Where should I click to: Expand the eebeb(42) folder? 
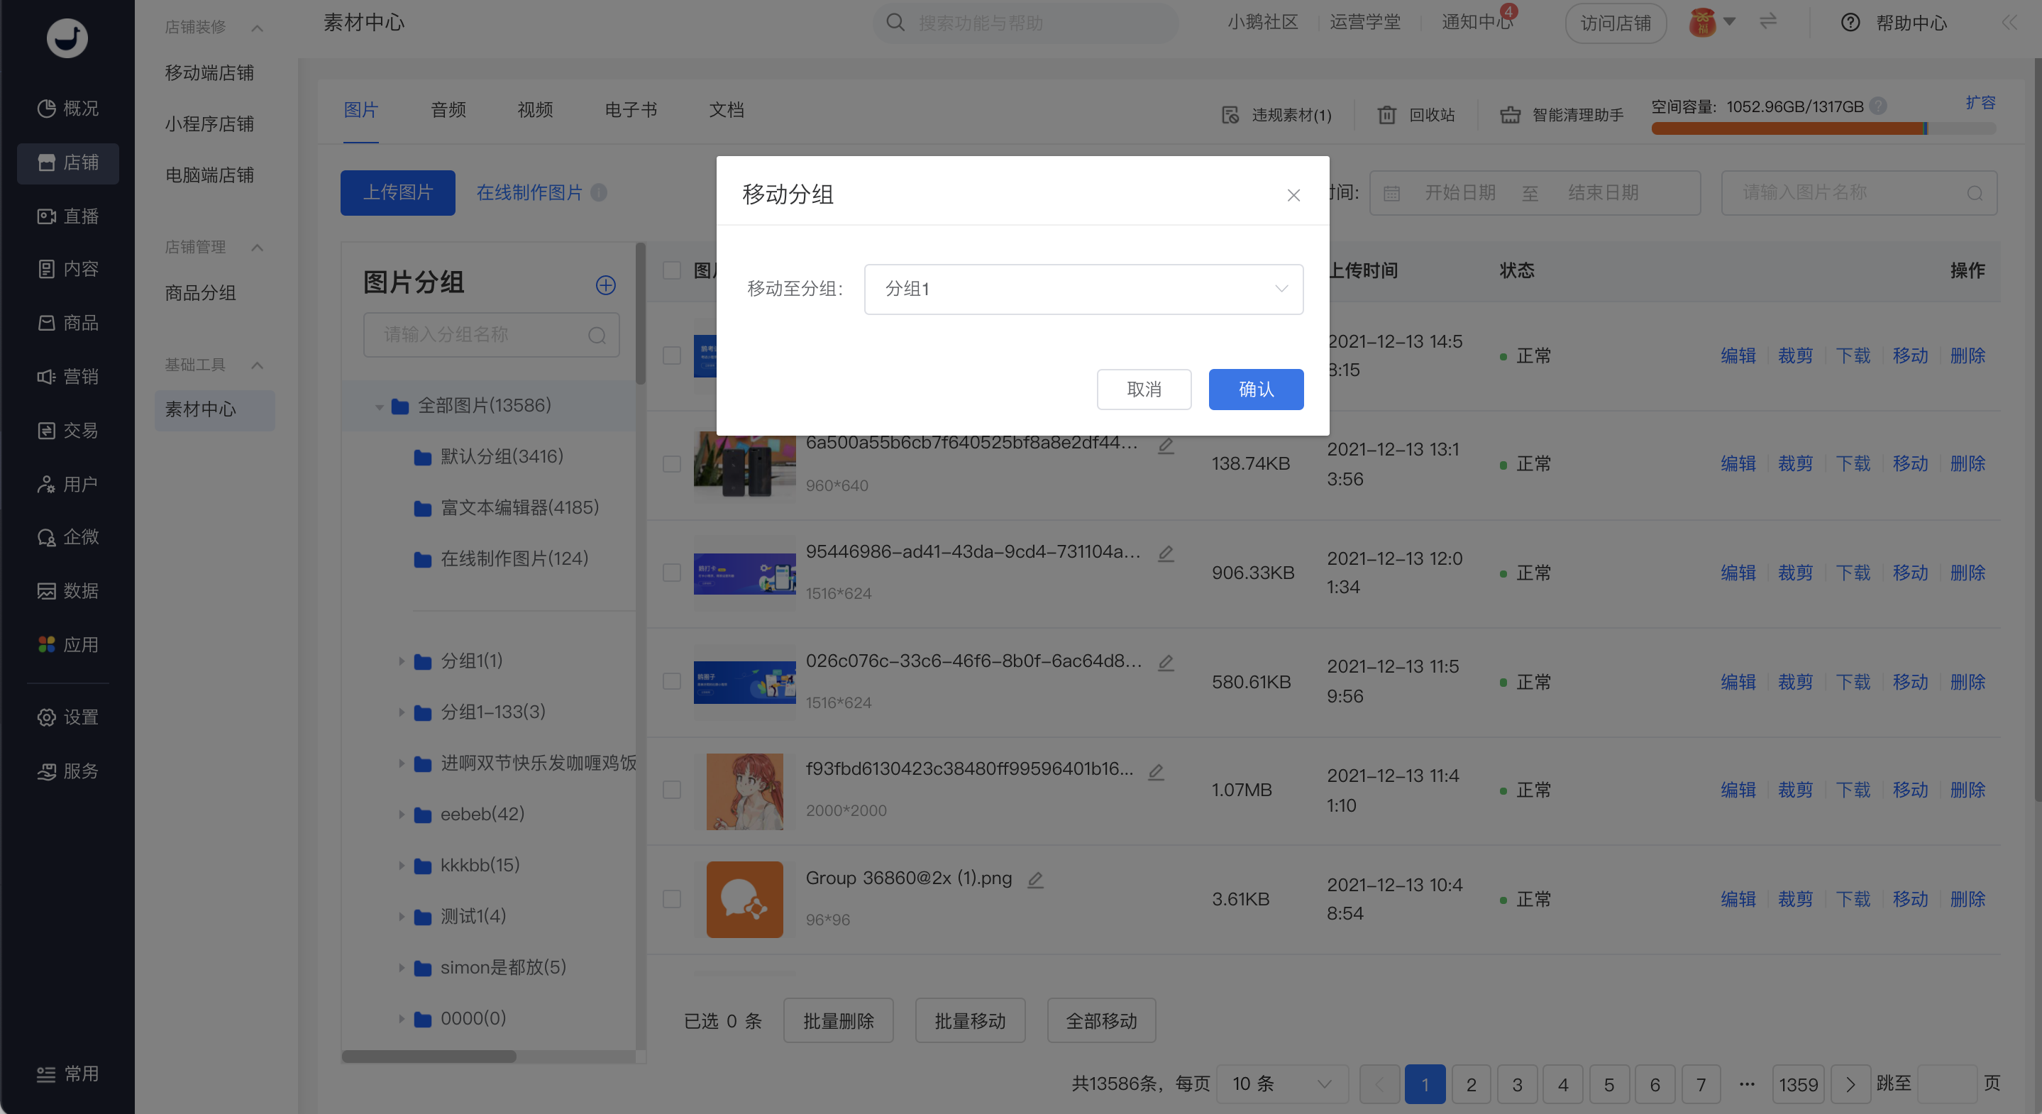401,815
